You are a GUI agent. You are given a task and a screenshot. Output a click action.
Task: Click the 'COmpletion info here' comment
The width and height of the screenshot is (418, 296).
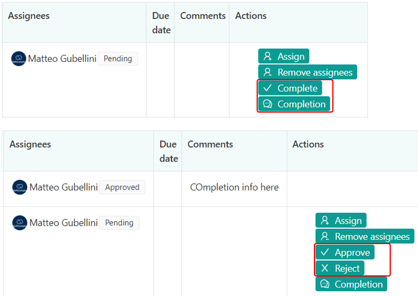[x=234, y=188]
